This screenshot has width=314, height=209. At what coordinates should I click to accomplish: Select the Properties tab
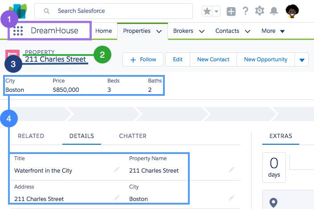tap(137, 31)
